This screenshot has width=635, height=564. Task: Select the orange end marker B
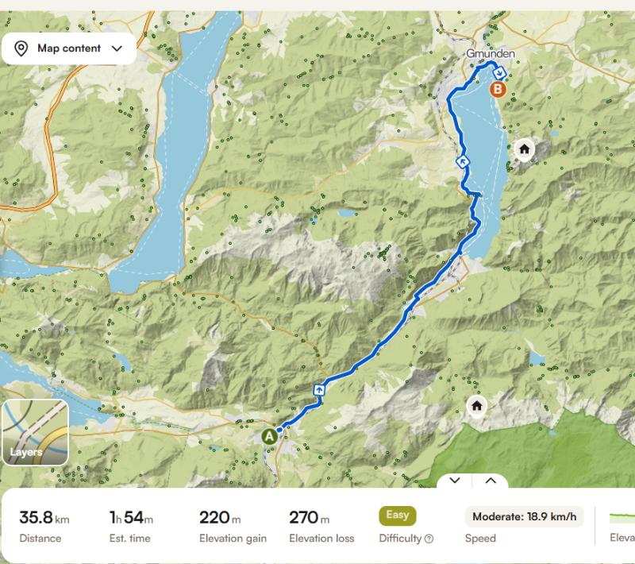[x=498, y=89]
